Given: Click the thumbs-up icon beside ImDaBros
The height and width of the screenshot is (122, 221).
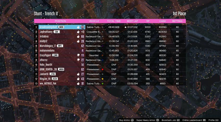Looking at the screenshot, I should pyautogui.click(x=78, y=37).
